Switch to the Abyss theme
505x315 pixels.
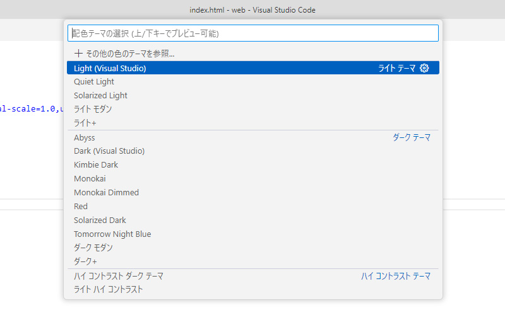85,137
